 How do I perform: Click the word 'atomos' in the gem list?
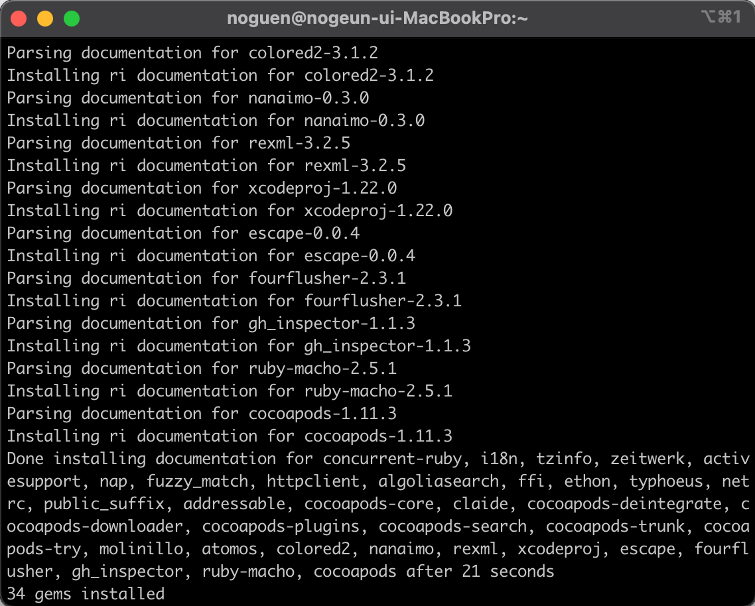[x=230, y=549]
